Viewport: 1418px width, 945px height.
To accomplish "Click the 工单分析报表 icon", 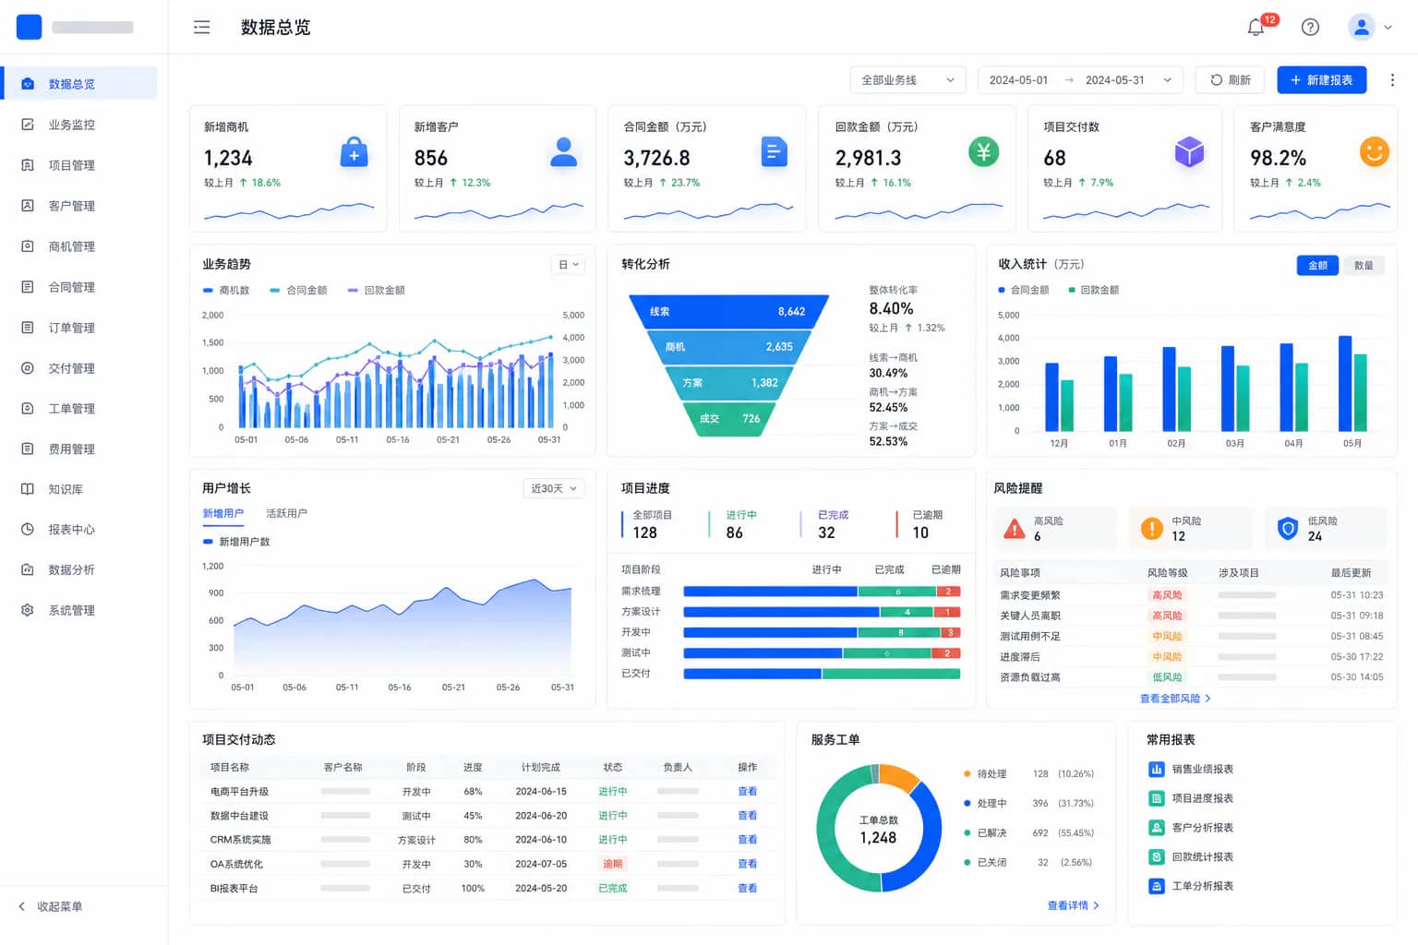I will (1156, 886).
